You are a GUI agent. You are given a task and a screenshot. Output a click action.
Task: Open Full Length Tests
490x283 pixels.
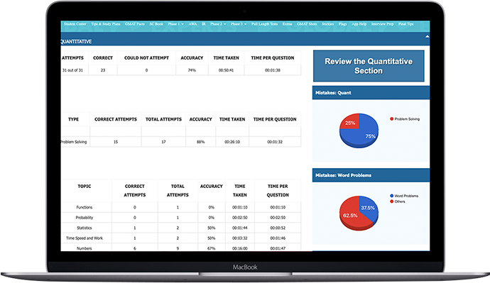click(x=264, y=24)
